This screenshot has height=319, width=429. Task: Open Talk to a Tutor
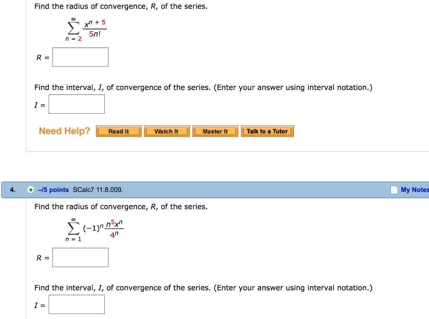[x=267, y=131]
